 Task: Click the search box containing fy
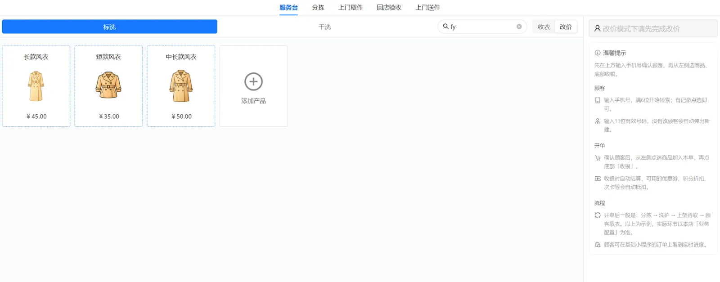(x=482, y=27)
